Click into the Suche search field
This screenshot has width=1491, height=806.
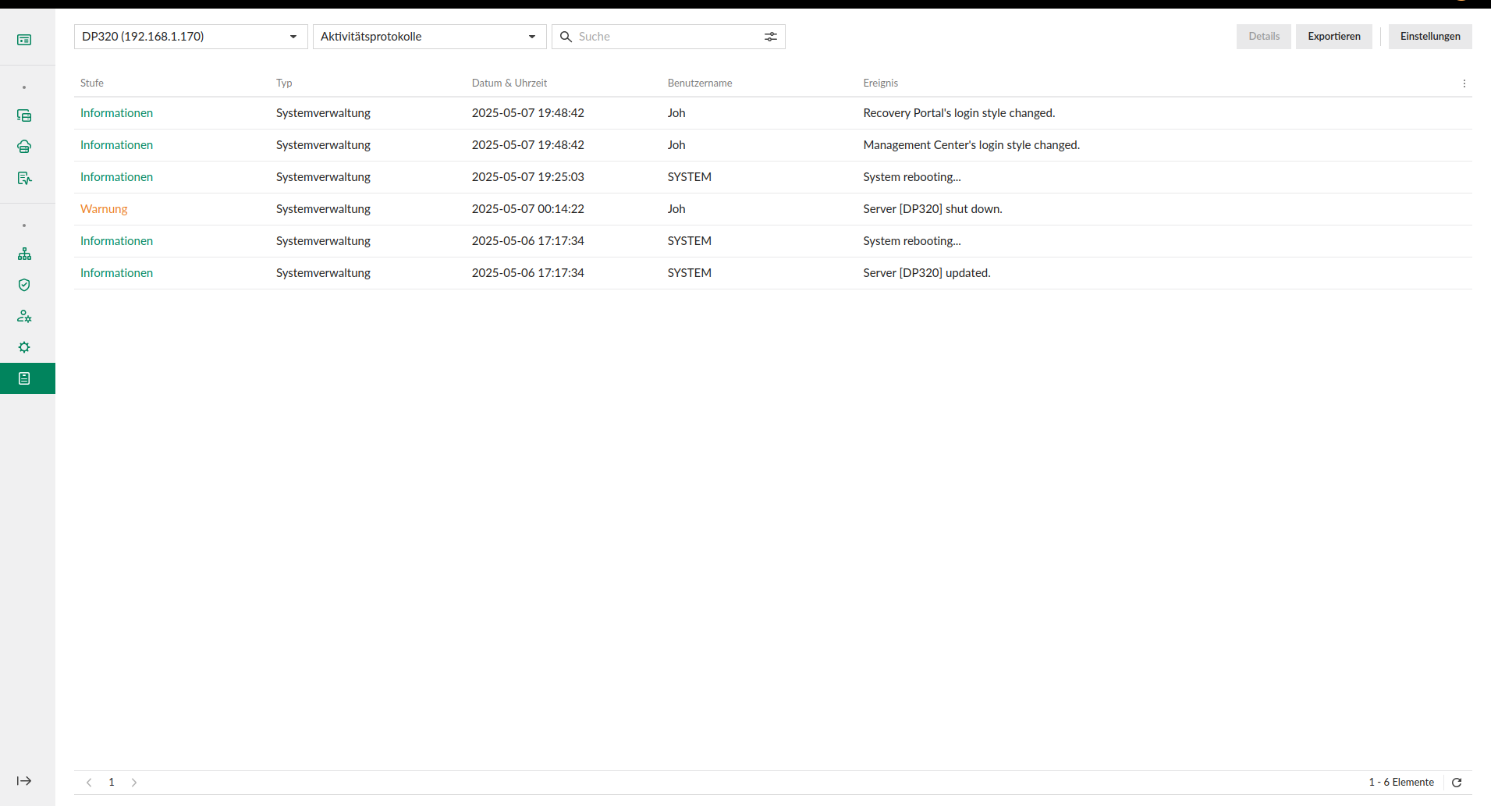point(667,37)
